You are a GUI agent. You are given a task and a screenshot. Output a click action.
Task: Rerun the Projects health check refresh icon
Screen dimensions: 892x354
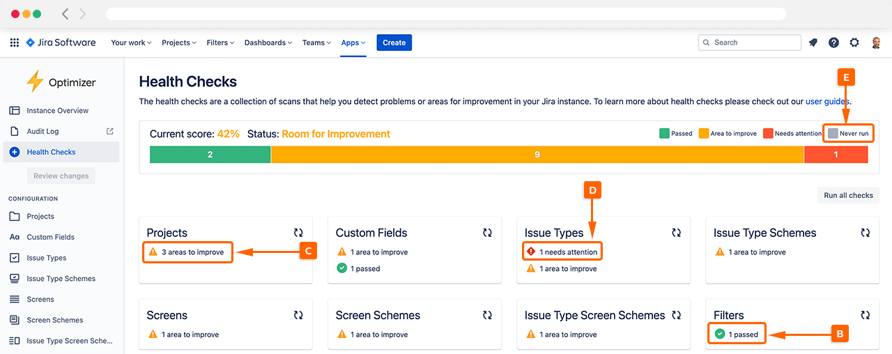point(298,233)
